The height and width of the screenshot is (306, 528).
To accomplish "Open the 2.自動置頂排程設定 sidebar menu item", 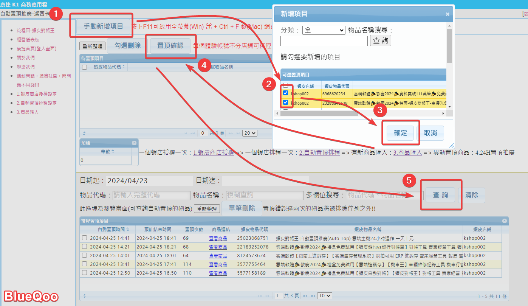I will 37,103.
